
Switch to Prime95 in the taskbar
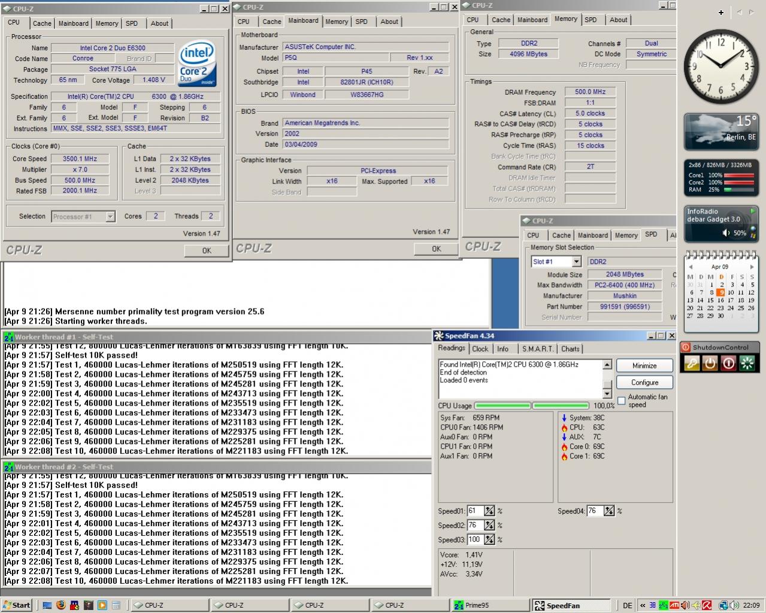click(x=490, y=605)
